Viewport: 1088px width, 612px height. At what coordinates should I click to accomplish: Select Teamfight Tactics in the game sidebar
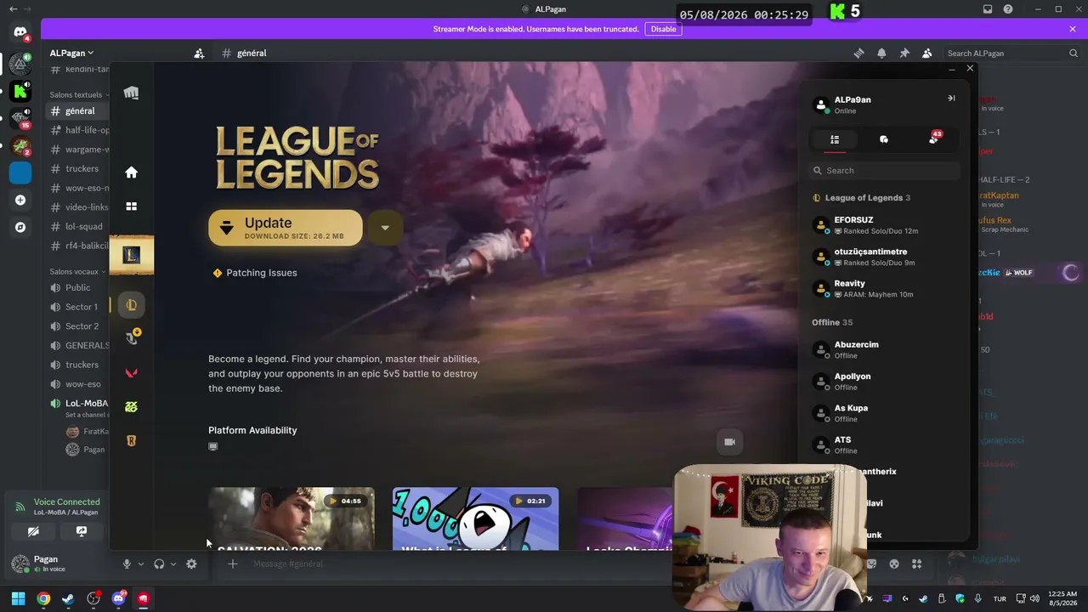tap(131, 338)
